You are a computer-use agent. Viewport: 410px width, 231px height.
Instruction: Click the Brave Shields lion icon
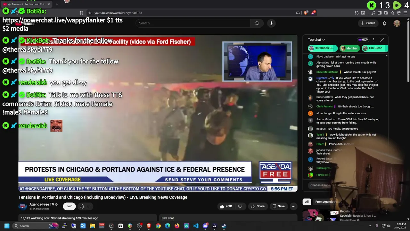pos(306,13)
